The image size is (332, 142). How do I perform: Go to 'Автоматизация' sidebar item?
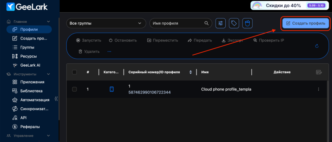point(35,100)
